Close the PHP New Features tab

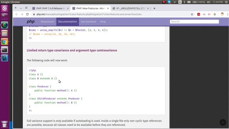pyautogui.click(x=108, y=9)
